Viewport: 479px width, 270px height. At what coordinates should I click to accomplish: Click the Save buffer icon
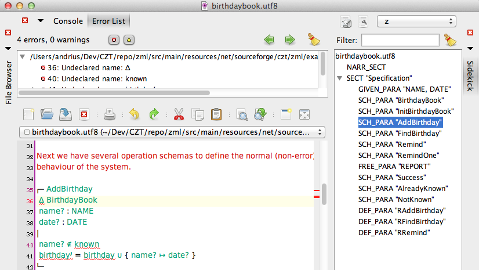[65, 114]
